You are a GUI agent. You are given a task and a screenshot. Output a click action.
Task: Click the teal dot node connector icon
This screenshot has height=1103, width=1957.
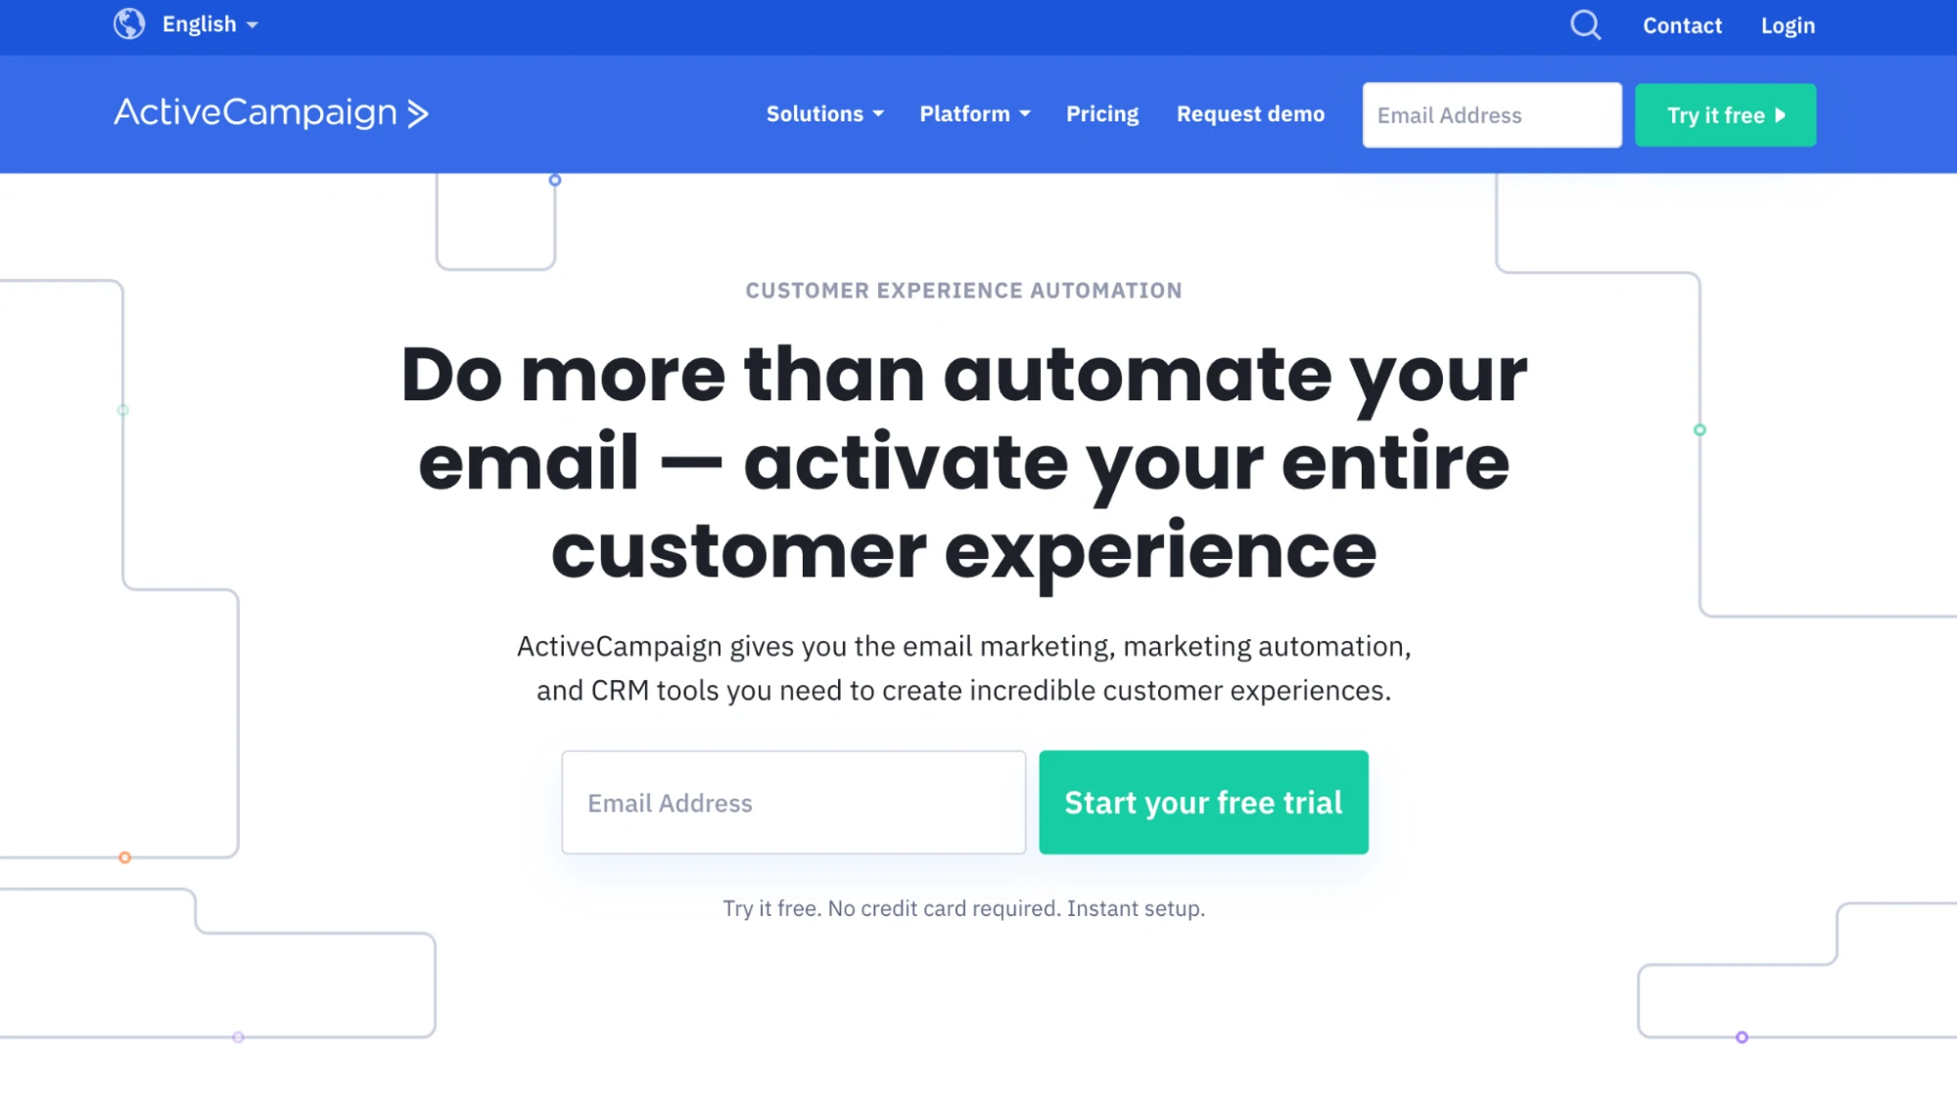(1701, 430)
